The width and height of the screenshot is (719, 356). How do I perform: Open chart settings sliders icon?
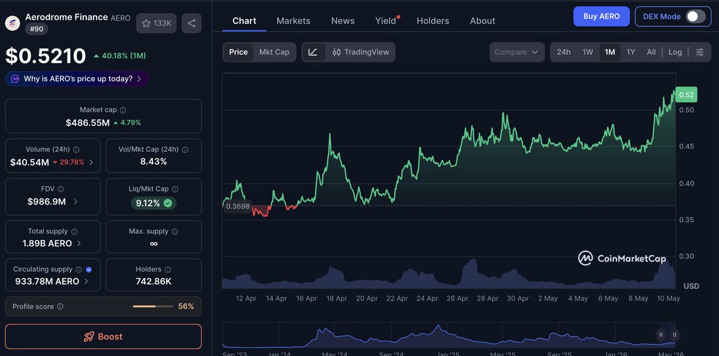[x=700, y=52]
